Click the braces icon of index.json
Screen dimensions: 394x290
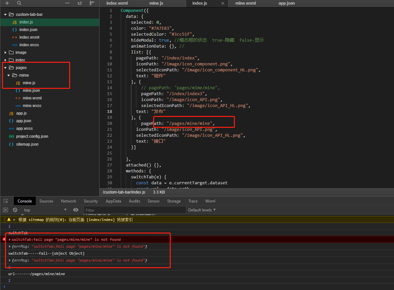coord(15,30)
